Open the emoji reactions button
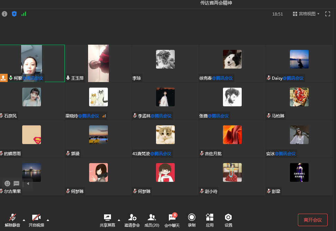 [x=7, y=183]
